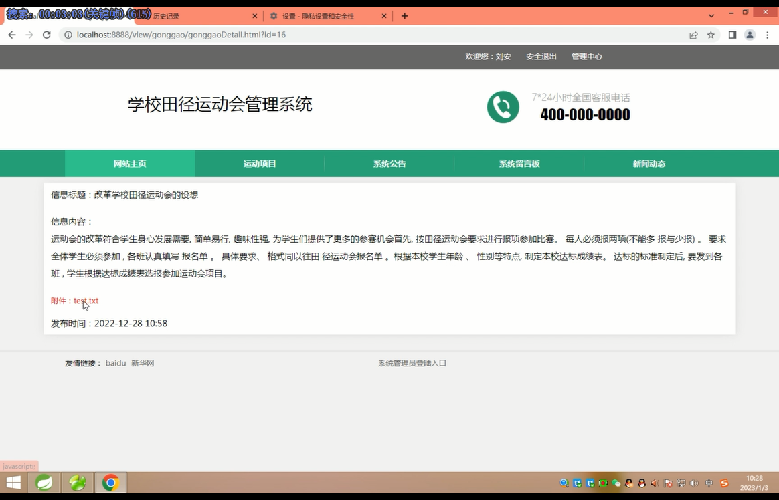Viewport: 779px width, 500px height.
Task: Click the 安全退出 logout link
Action: (x=541, y=57)
